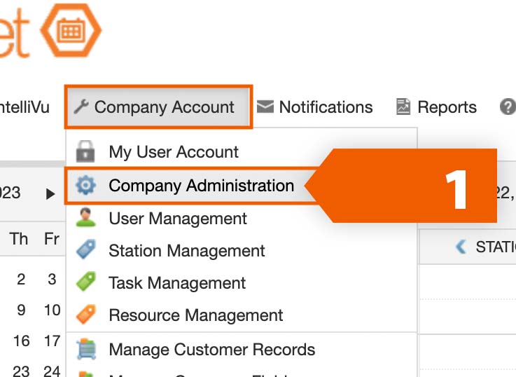Open help via the question mark icon

(x=508, y=107)
